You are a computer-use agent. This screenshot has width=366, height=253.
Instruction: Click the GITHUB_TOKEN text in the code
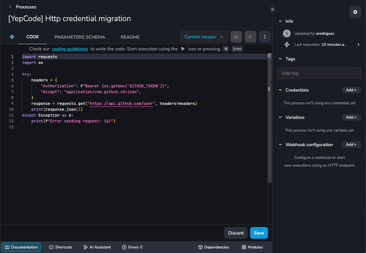(143, 86)
